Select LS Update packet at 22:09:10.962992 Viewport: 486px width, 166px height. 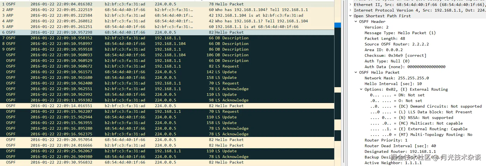point(167,94)
